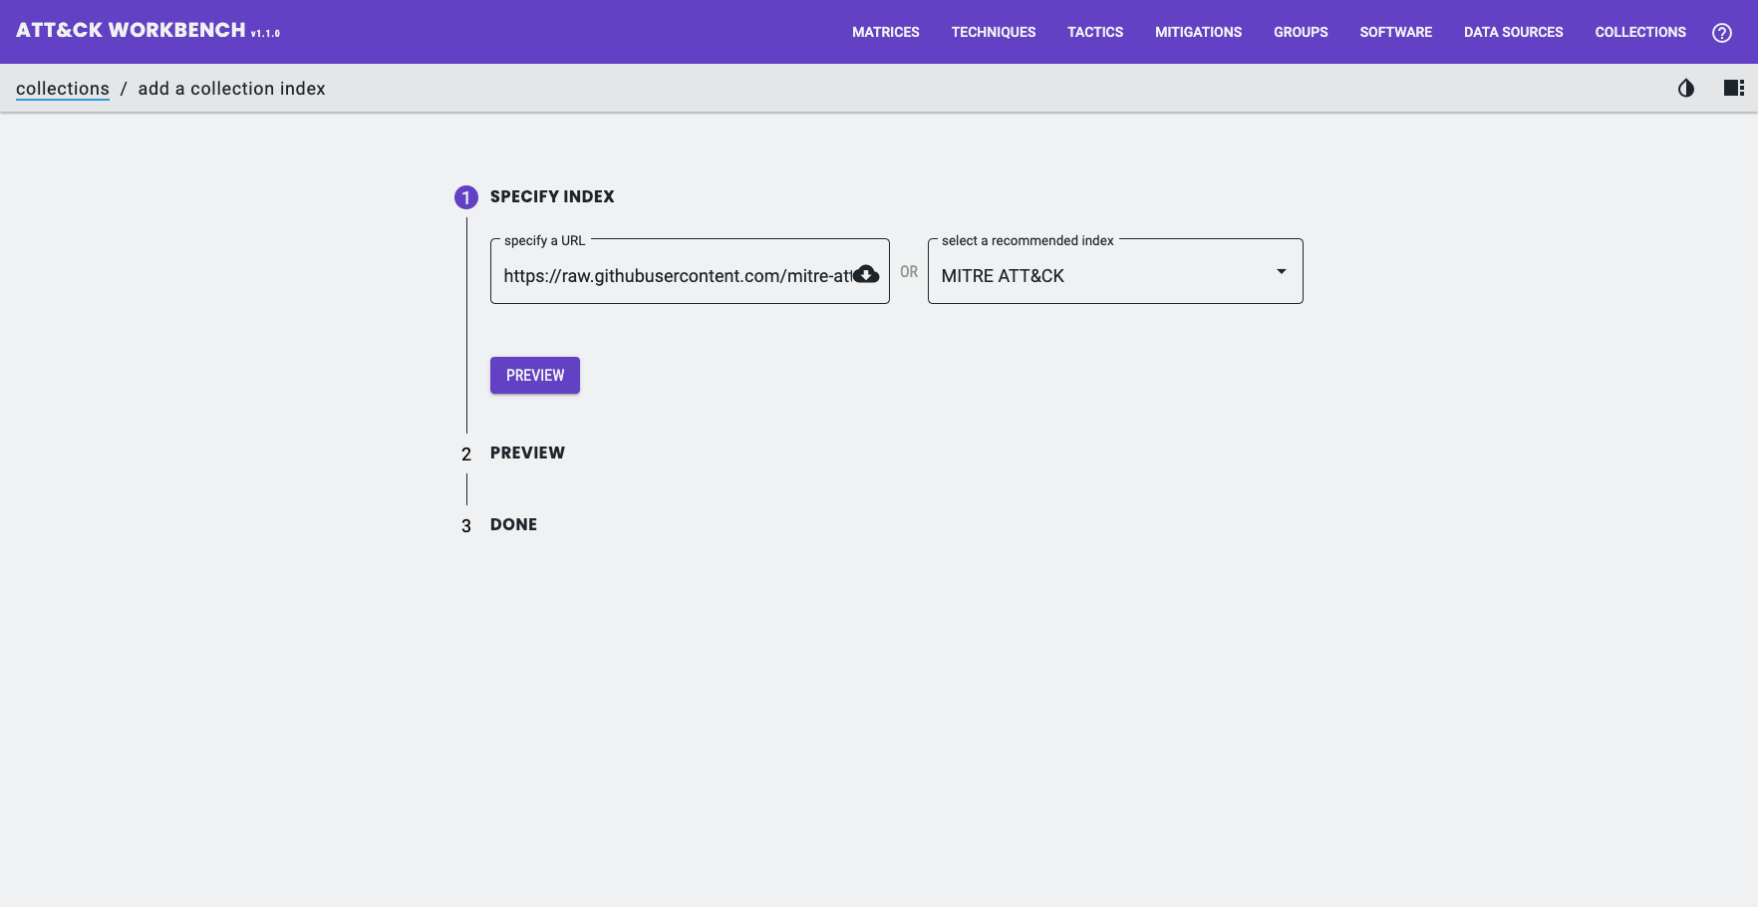
Task: Go to the Software section
Action: [1395, 33]
